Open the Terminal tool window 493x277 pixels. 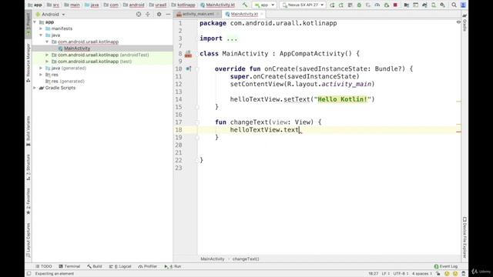[x=69, y=266]
